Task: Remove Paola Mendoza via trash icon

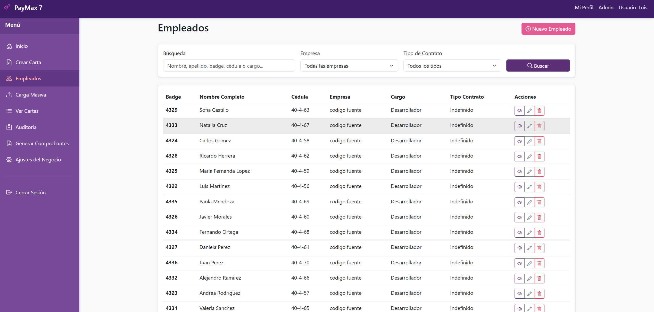Action: click(x=539, y=202)
